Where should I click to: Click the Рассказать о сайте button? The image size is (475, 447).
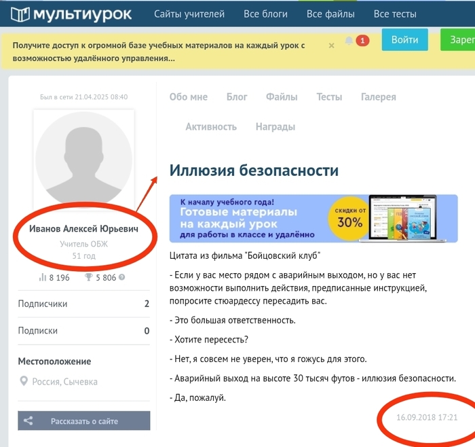coord(84,421)
